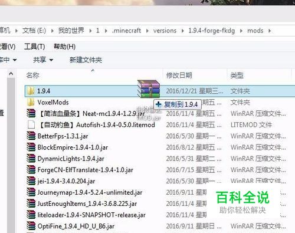Image resolution: width=295 pixels, height=233 pixels.
Task: Click the Autofish litemod blank file icon
Action: click(31, 124)
